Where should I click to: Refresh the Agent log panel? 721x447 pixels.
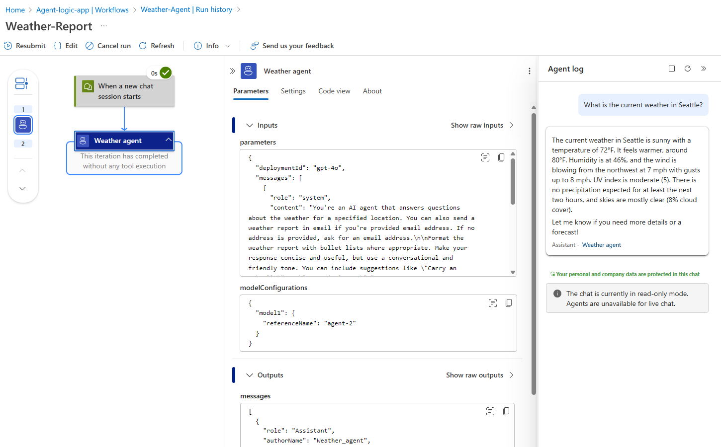click(x=688, y=69)
